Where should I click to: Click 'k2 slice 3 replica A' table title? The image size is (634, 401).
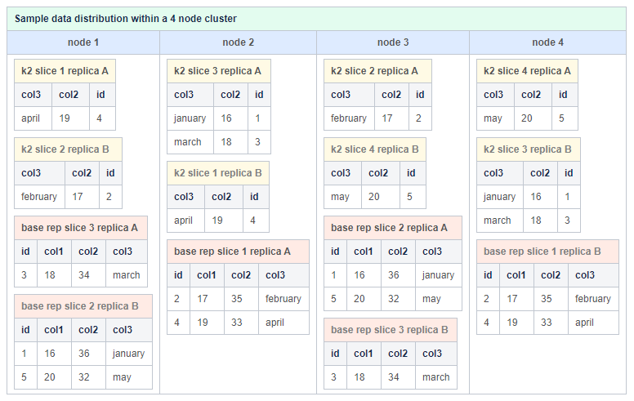tap(219, 71)
